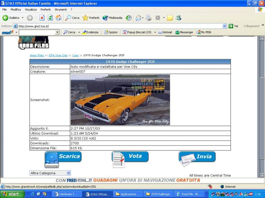Expand the Popup bloccati dropdown arrow
The height and width of the screenshot is (198, 265).
(155, 32)
